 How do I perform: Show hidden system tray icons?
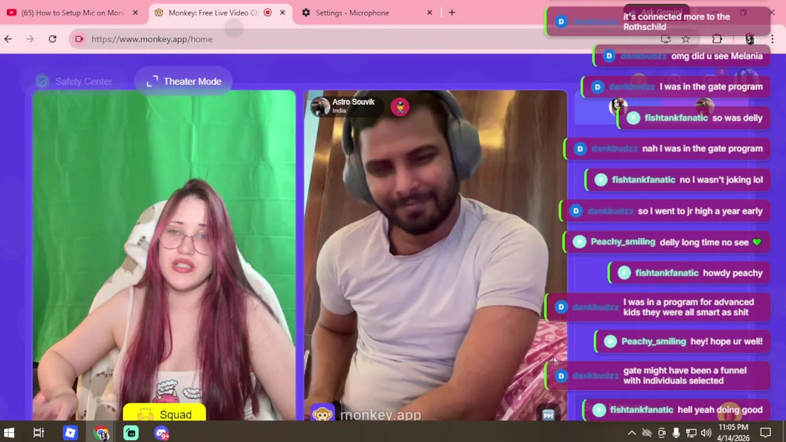(x=631, y=433)
